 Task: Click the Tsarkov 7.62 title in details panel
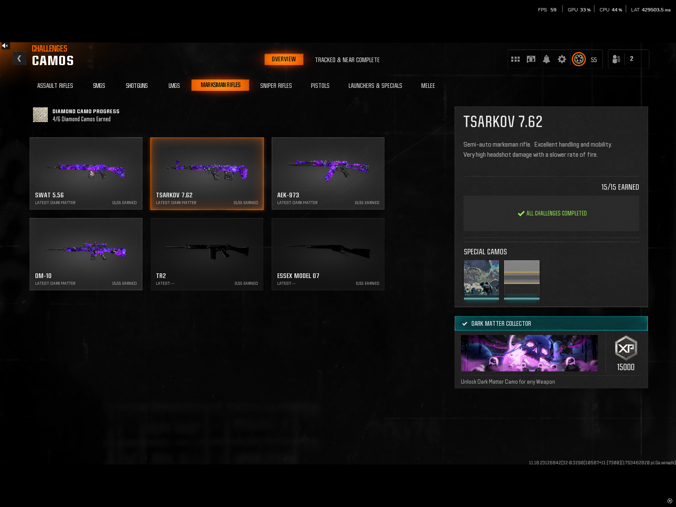503,122
